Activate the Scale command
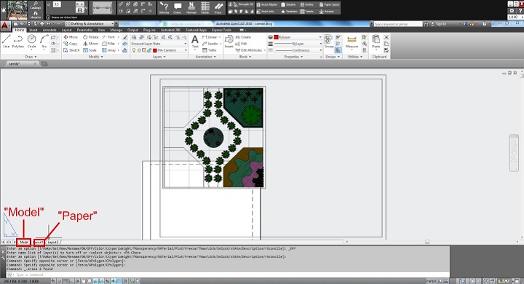The image size is (524, 284). tap(90, 50)
